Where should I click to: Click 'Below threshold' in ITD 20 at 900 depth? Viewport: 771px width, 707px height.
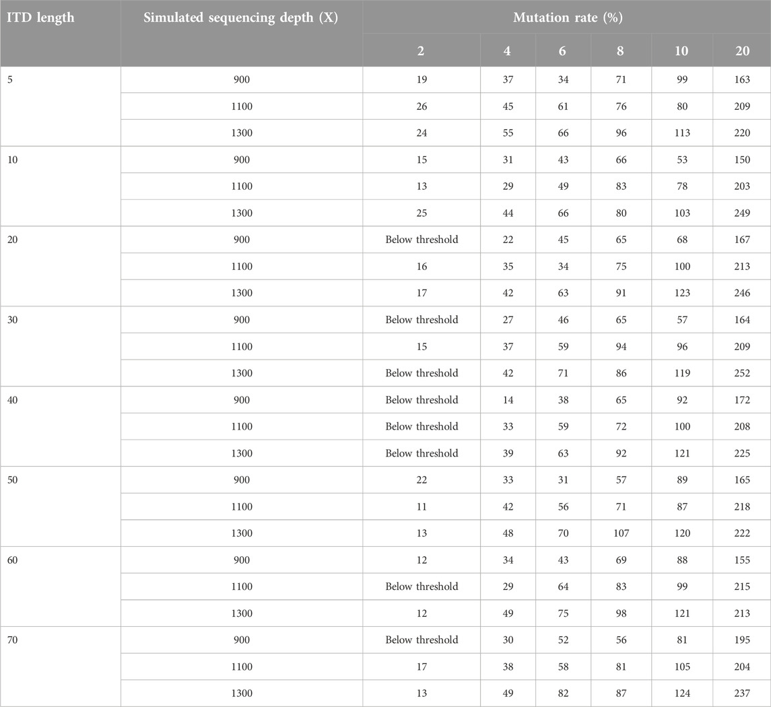point(422,240)
